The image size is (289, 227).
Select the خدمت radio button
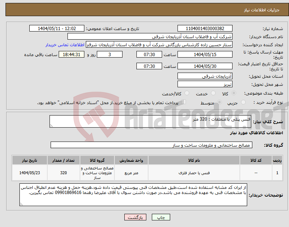tap(213, 93)
